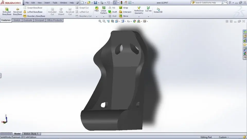Image resolution: width=247 pixels, height=139 pixels.
Task: Open the Options icon in quick toolbar
Action: click(130, 3)
